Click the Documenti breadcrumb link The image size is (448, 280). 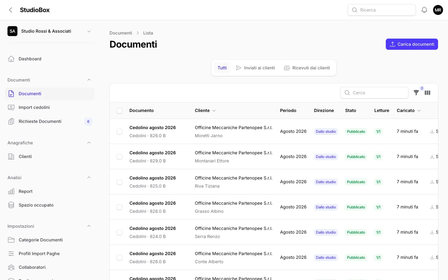tap(121, 33)
